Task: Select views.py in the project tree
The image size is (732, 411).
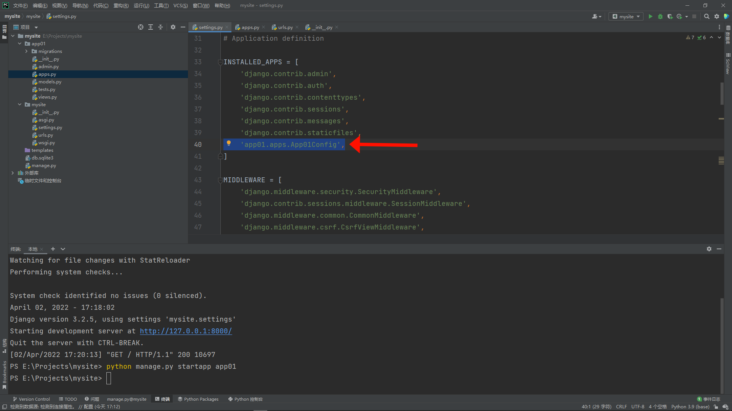Action: [x=47, y=97]
